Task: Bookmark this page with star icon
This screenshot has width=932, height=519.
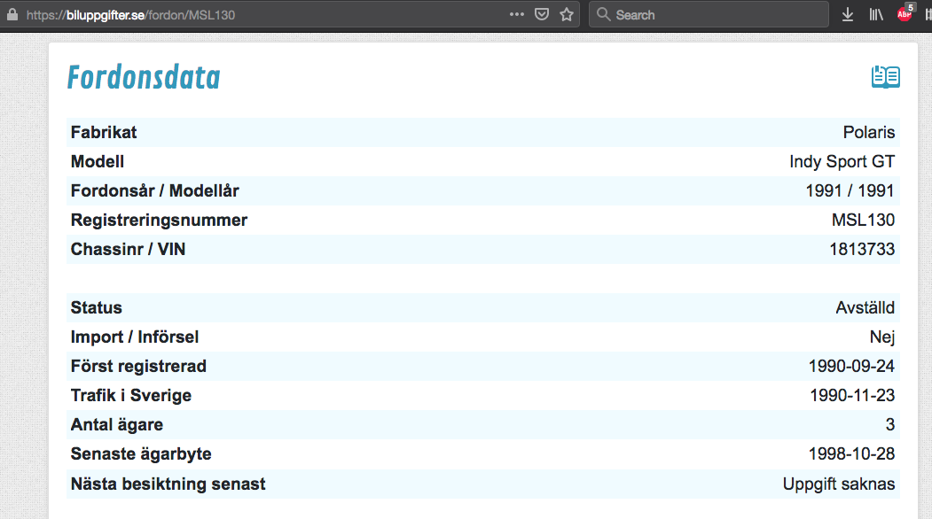Action: tap(567, 14)
